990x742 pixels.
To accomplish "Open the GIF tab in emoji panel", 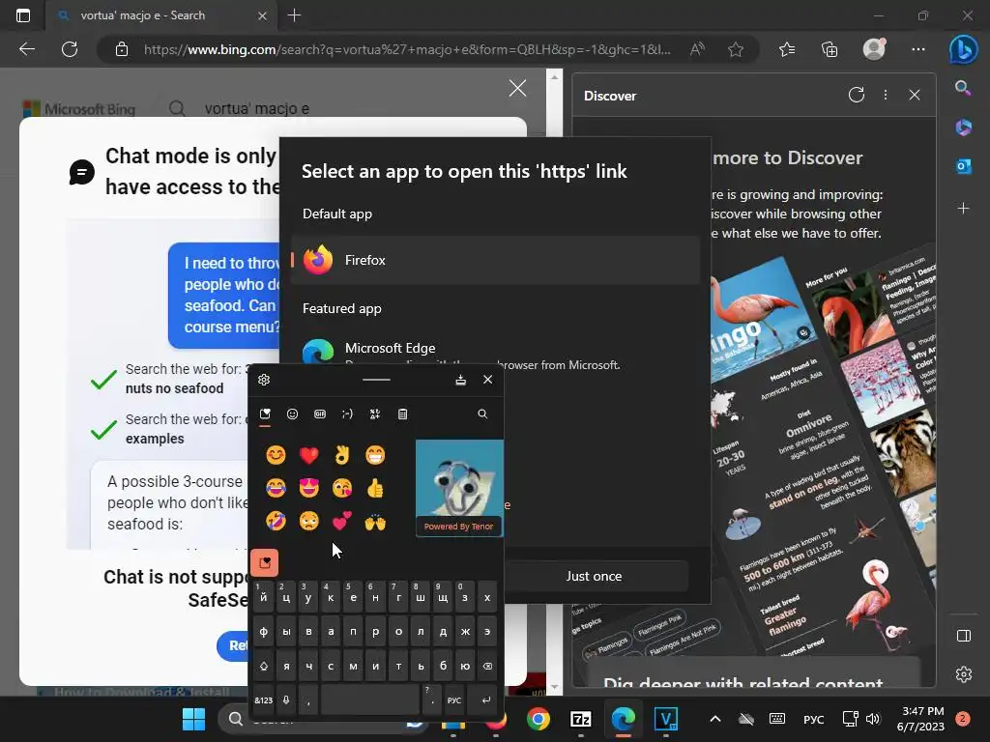I will point(320,414).
